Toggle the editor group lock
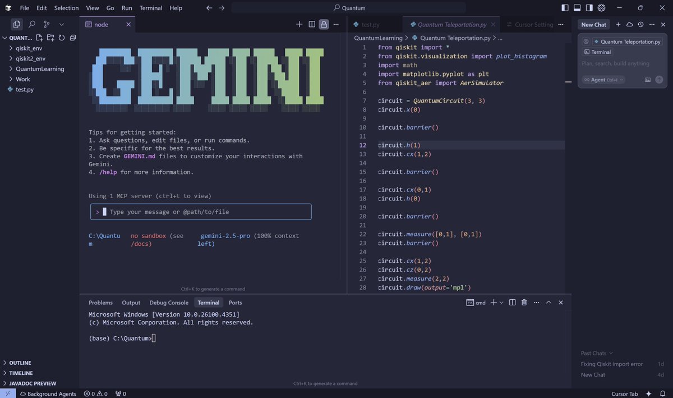Viewport: 673px width, 398px height. coord(324,24)
